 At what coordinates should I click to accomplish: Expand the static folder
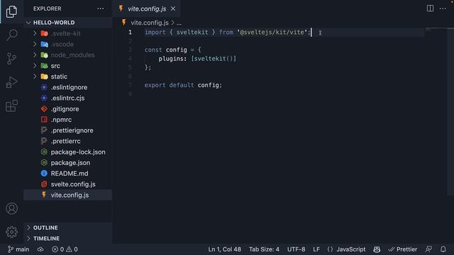point(35,76)
